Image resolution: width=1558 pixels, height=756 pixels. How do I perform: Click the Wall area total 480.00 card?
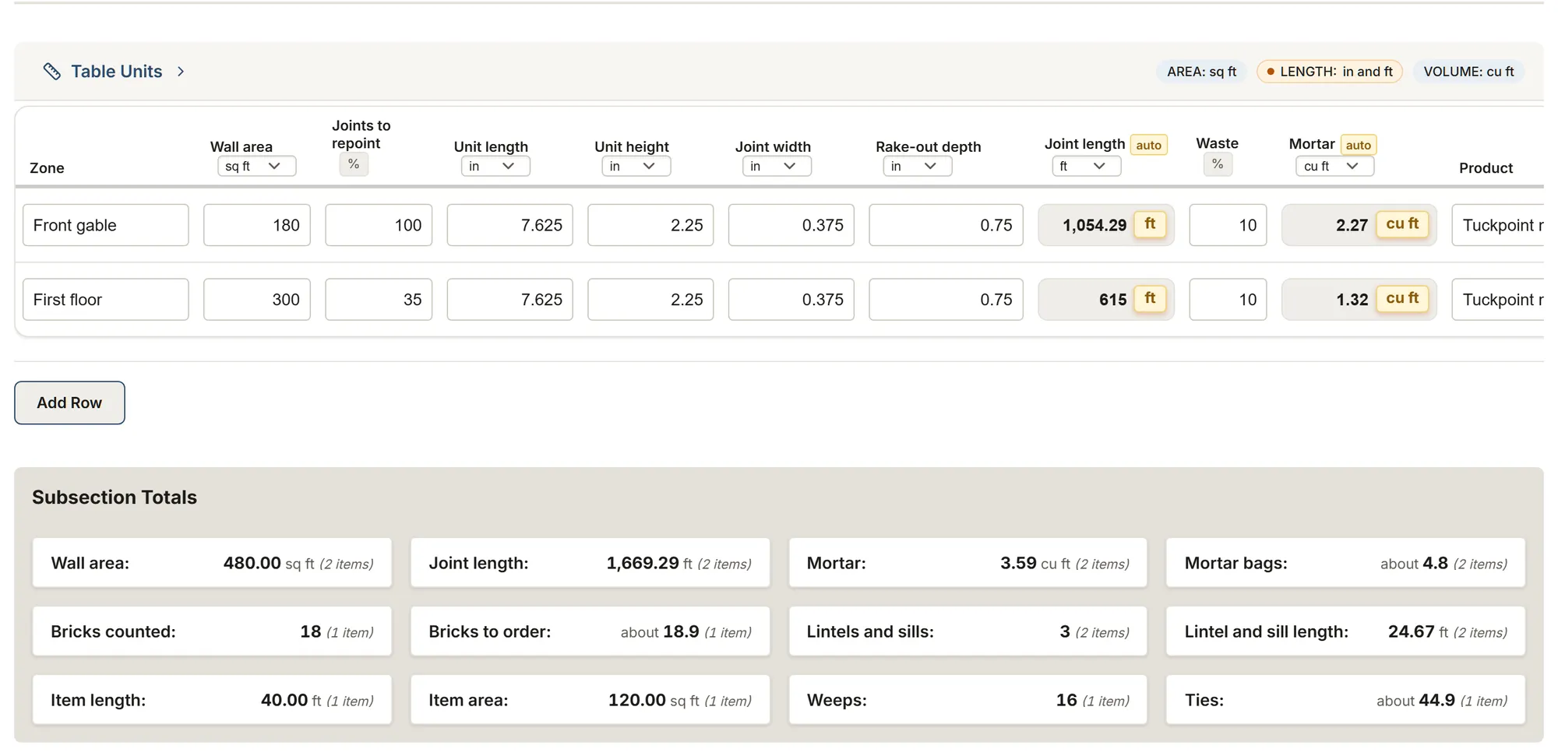click(x=212, y=563)
